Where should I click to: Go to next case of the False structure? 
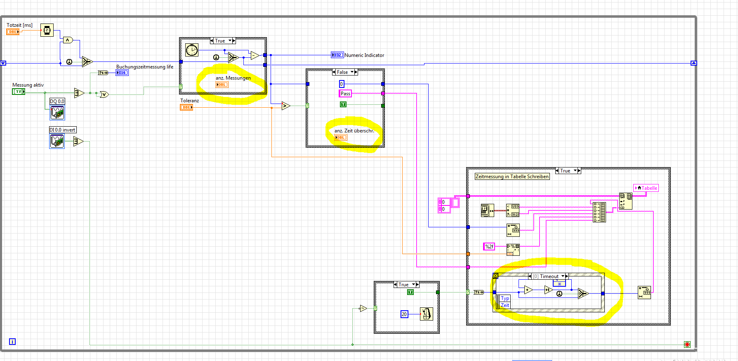[356, 72]
